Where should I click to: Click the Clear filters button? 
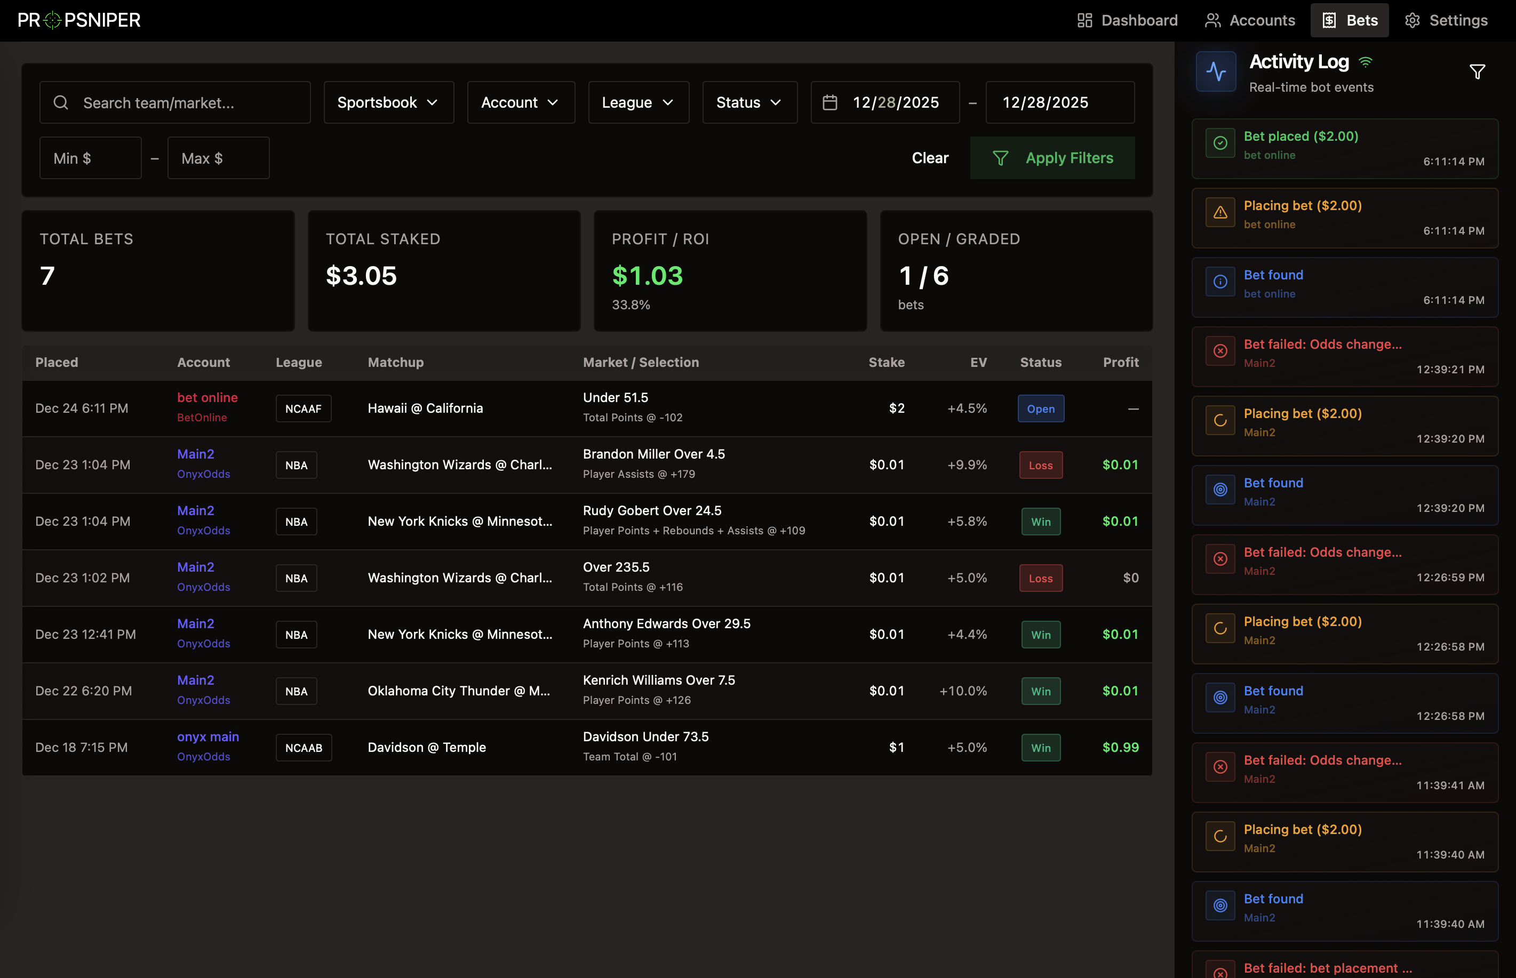point(929,158)
